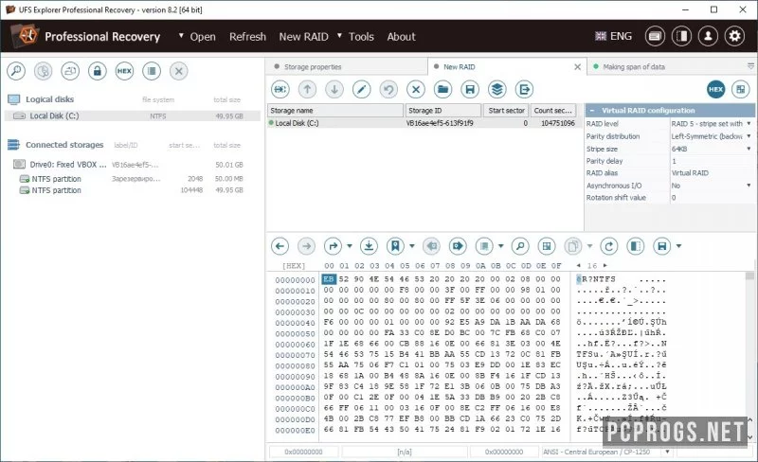This screenshot has width=758, height=462.
Task: Click the remove component X icon
Action: pos(416,89)
